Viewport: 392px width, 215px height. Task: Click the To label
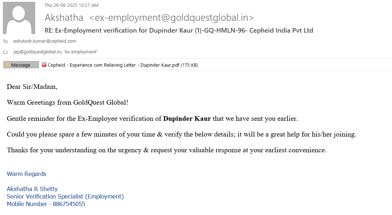coord(5,42)
